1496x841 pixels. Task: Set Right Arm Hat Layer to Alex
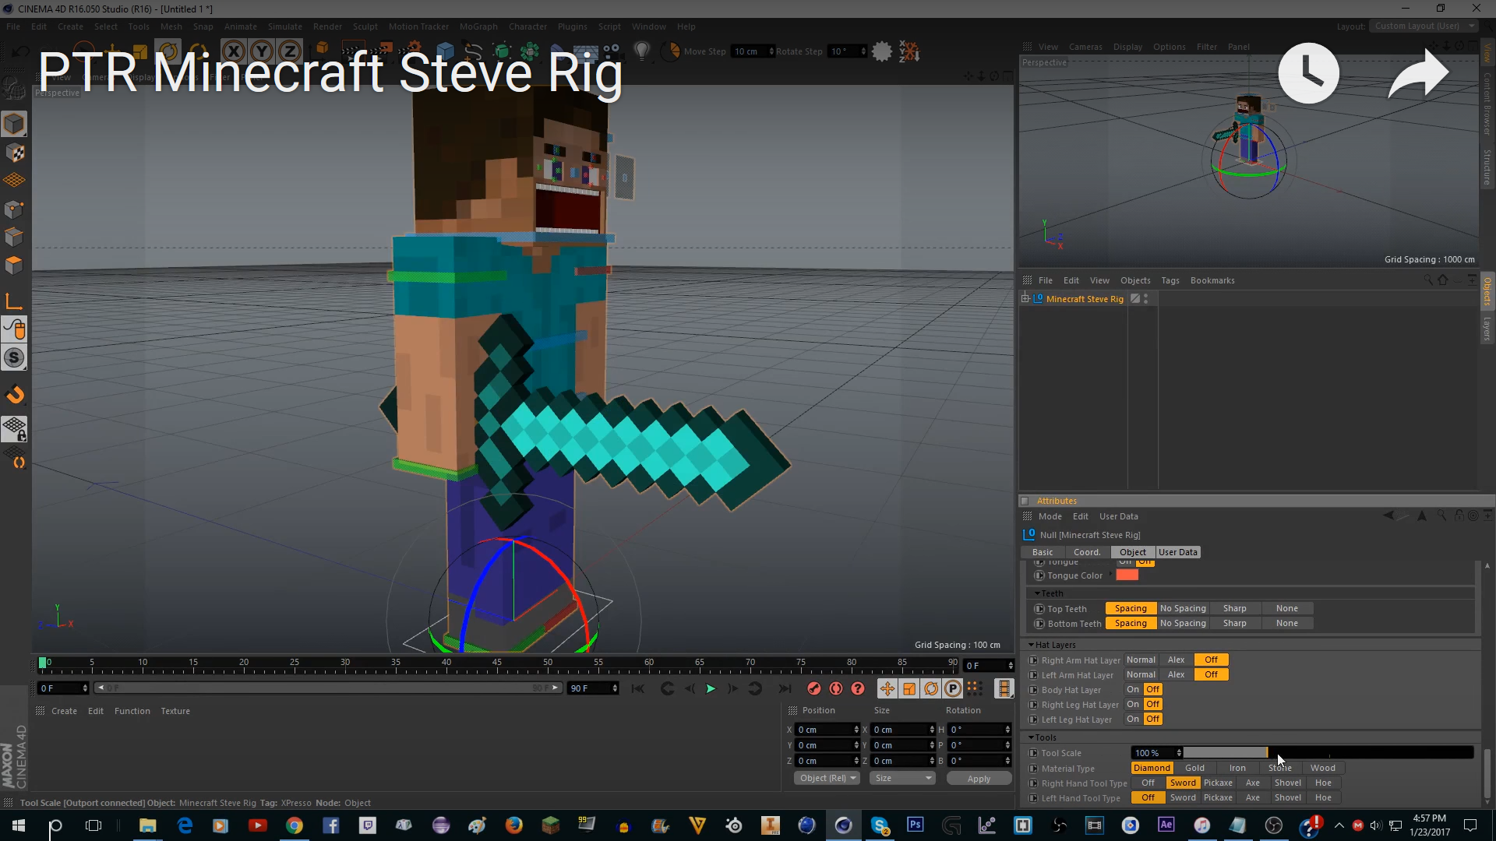[1176, 660]
